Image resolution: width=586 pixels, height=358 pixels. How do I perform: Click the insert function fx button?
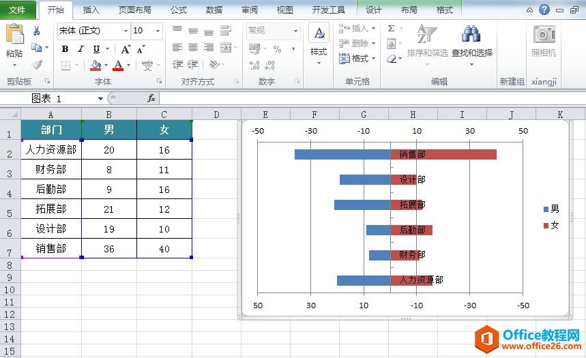point(151,98)
